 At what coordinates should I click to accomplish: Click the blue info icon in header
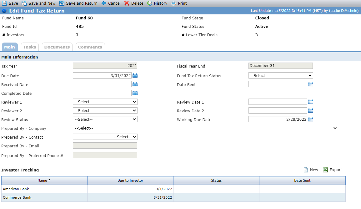(x=4, y=11)
